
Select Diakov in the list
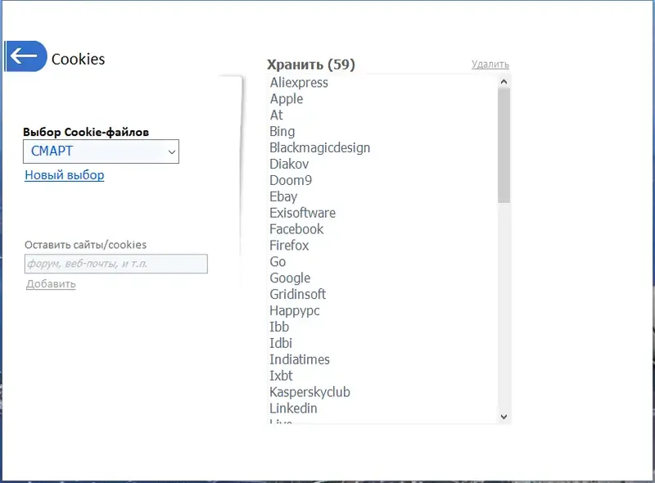point(289,165)
